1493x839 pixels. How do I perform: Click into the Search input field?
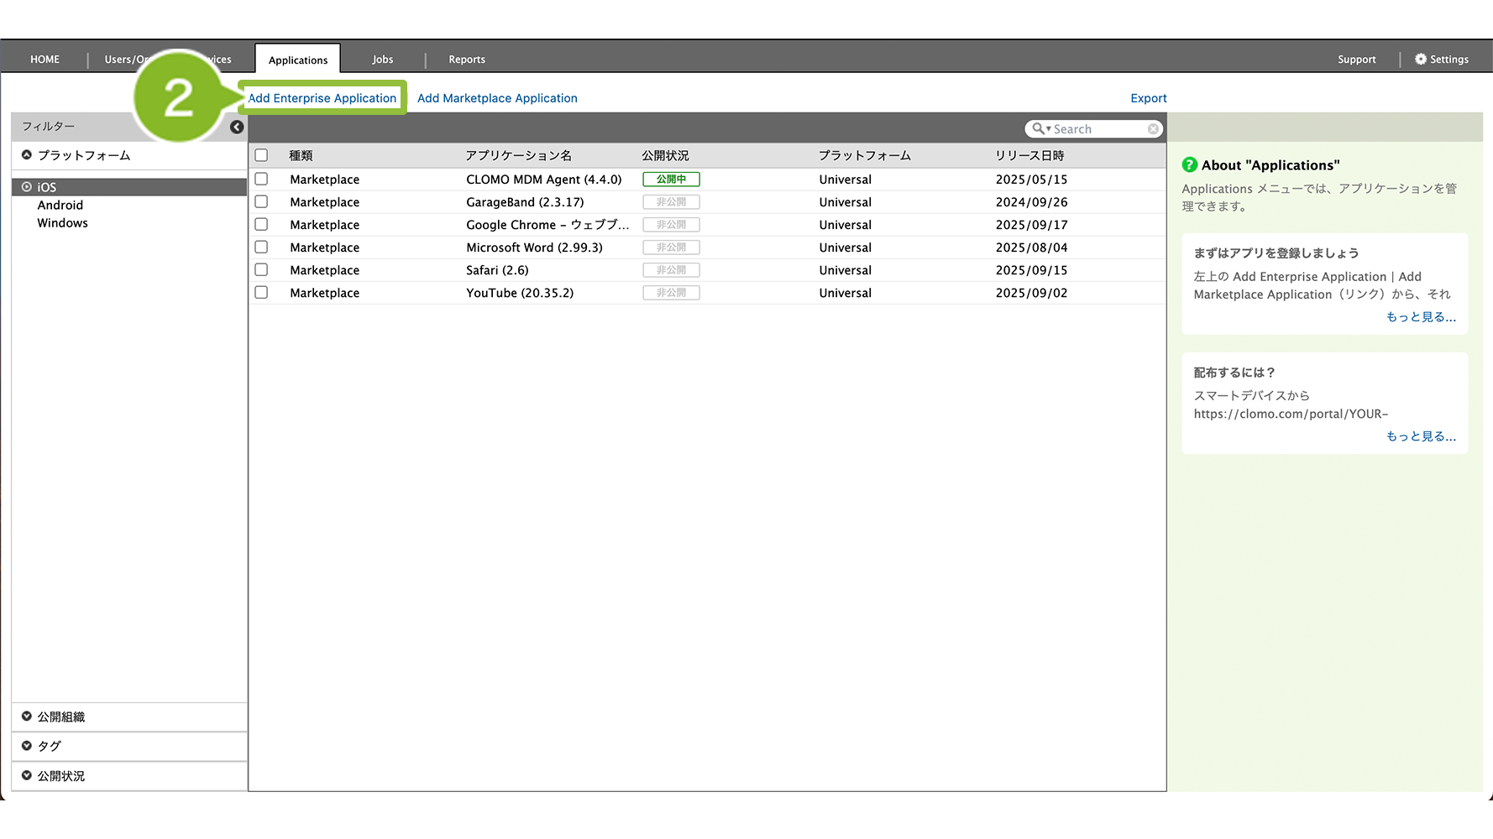1098,129
